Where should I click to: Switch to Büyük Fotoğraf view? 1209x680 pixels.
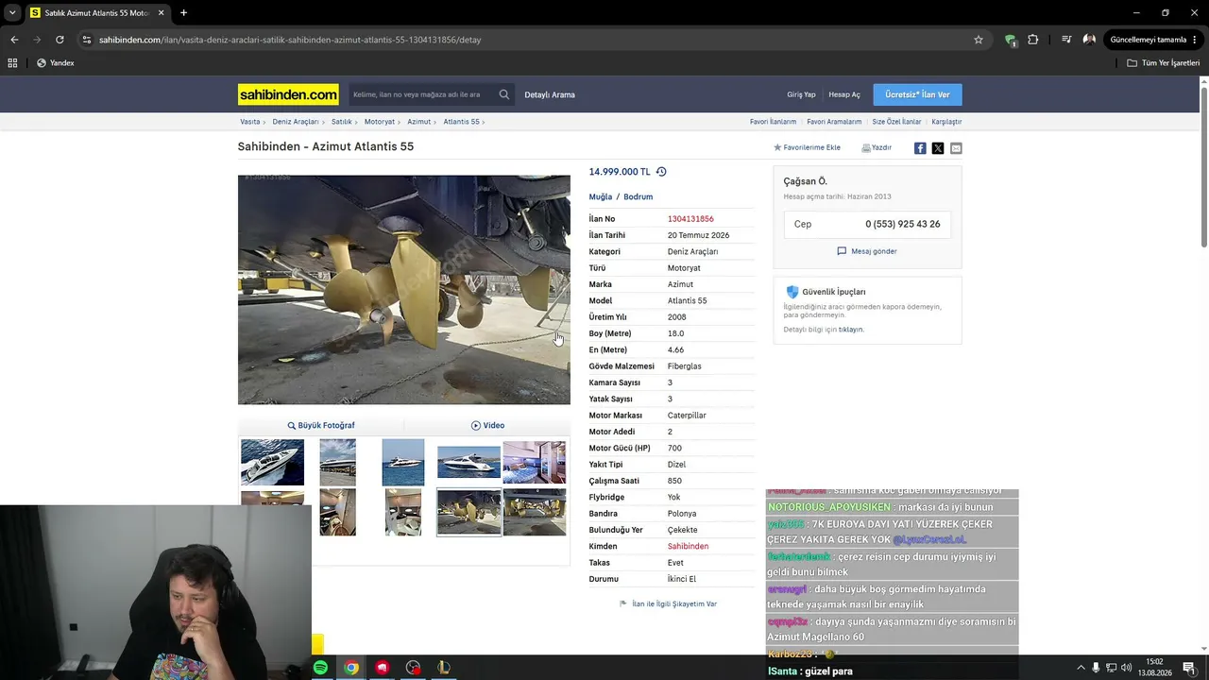pos(321,425)
